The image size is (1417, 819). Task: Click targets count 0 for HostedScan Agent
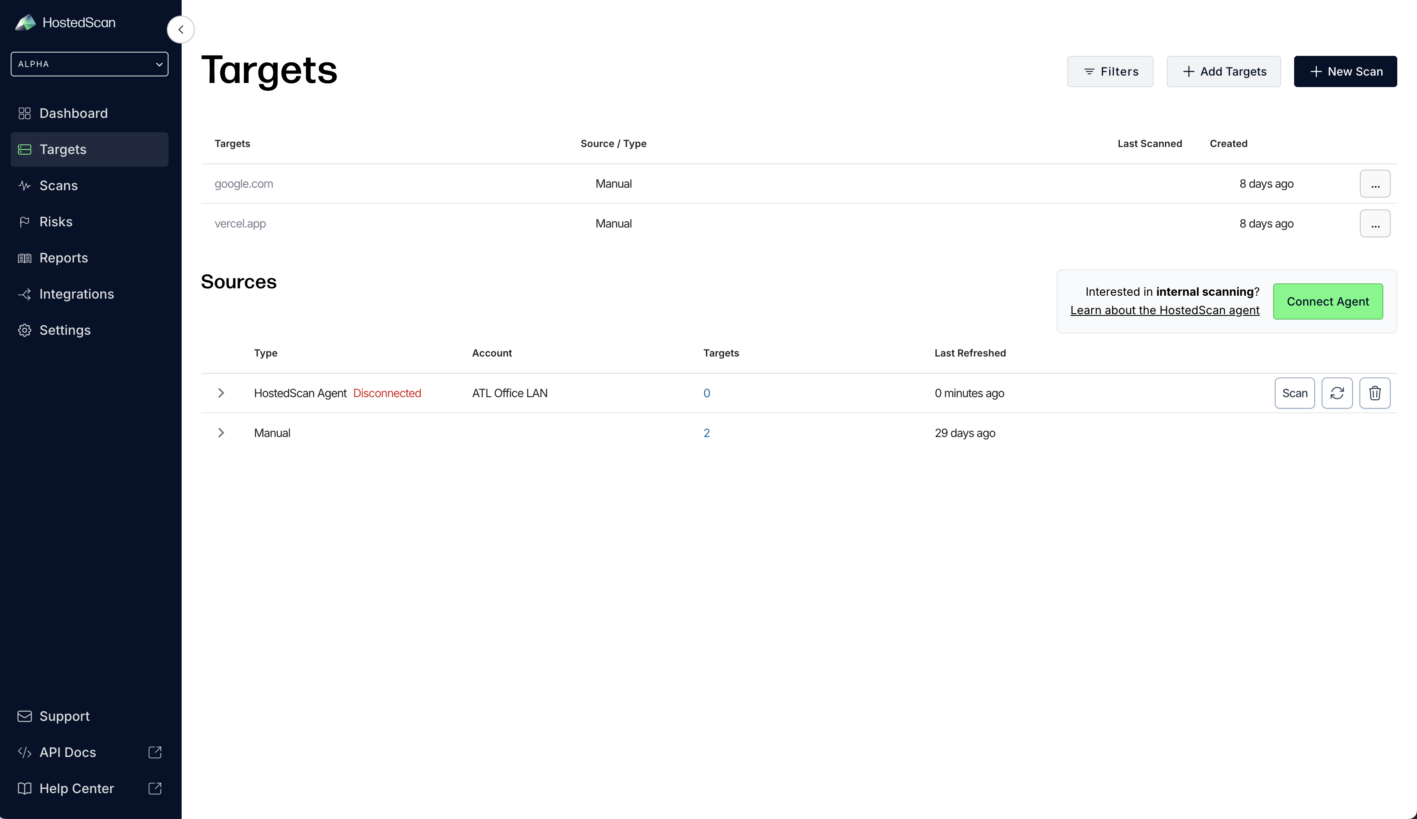pyautogui.click(x=707, y=393)
